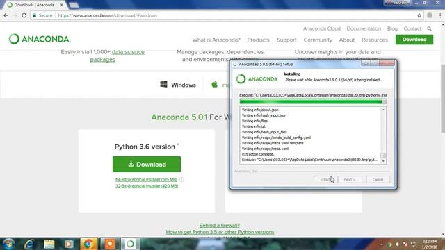Click Back in the setup dialog
445x250 pixels.
pos(325,179)
